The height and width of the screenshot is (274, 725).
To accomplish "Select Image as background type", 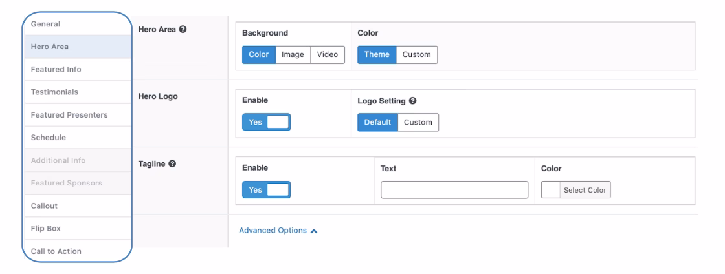I will (x=293, y=55).
